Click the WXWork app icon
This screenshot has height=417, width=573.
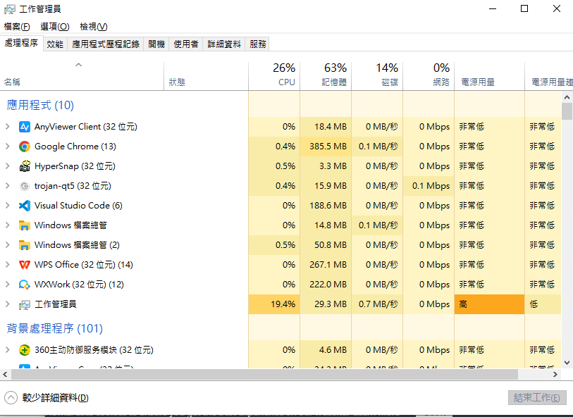[x=25, y=285]
